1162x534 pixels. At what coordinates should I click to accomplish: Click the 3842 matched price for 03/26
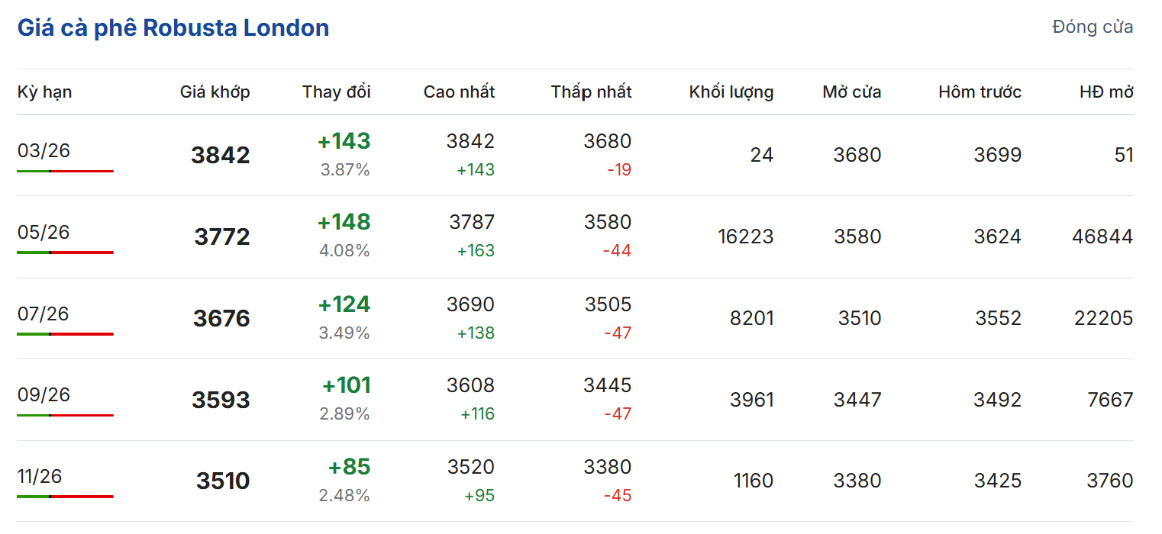pos(220,156)
